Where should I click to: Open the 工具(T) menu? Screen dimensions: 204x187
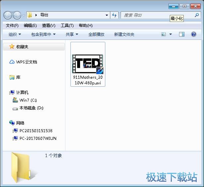click(x=67, y=26)
